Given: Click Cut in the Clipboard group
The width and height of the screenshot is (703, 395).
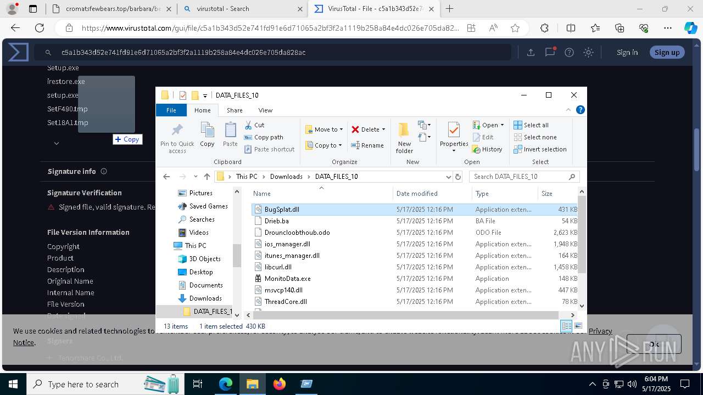Looking at the screenshot, I should tap(254, 125).
